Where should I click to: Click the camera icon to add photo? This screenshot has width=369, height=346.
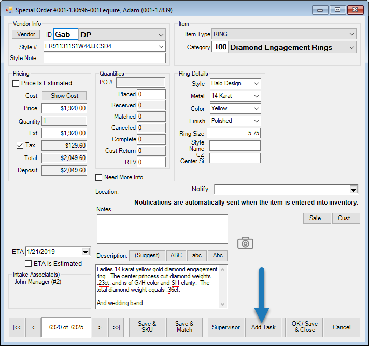click(245, 242)
